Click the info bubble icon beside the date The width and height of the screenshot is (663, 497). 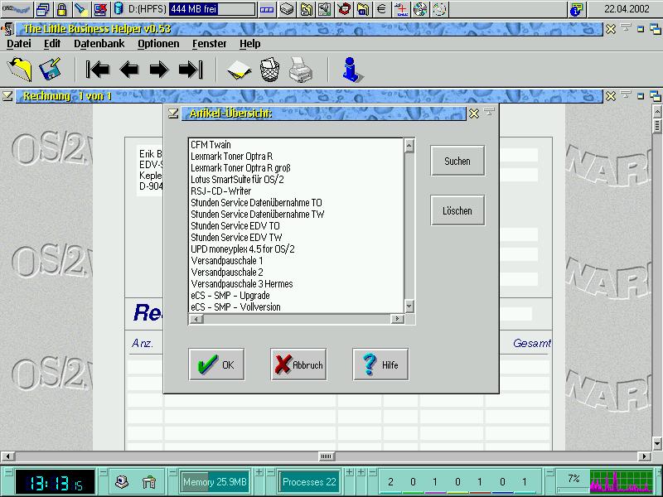click(x=576, y=9)
